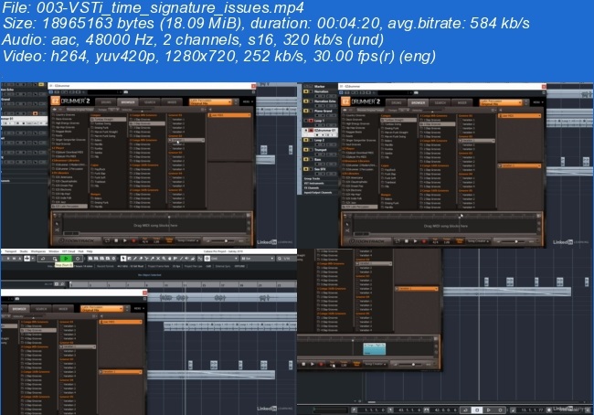This screenshot has height=415, width=594.
Task: Adjust EZdrummer volume slider in second frame
Action: [x=516, y=241]
